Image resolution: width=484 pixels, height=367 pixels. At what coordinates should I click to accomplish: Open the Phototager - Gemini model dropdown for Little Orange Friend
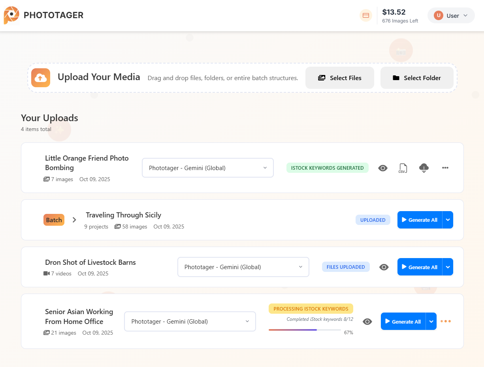(207, 168)
